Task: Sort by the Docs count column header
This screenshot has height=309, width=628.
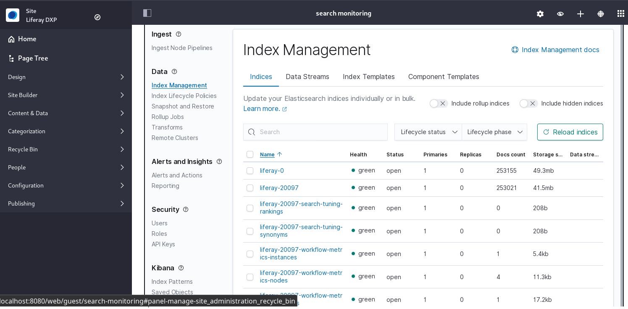Action: (511, 155)
